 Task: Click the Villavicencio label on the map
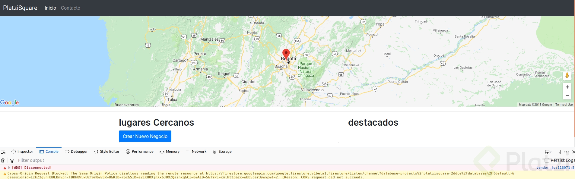tap(312, 90)
